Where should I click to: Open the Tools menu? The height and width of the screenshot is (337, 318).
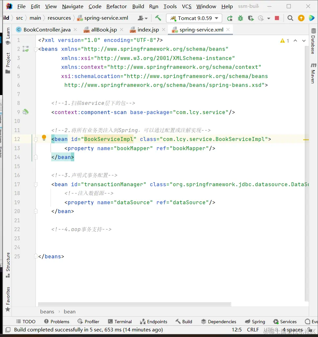[170, 7]
